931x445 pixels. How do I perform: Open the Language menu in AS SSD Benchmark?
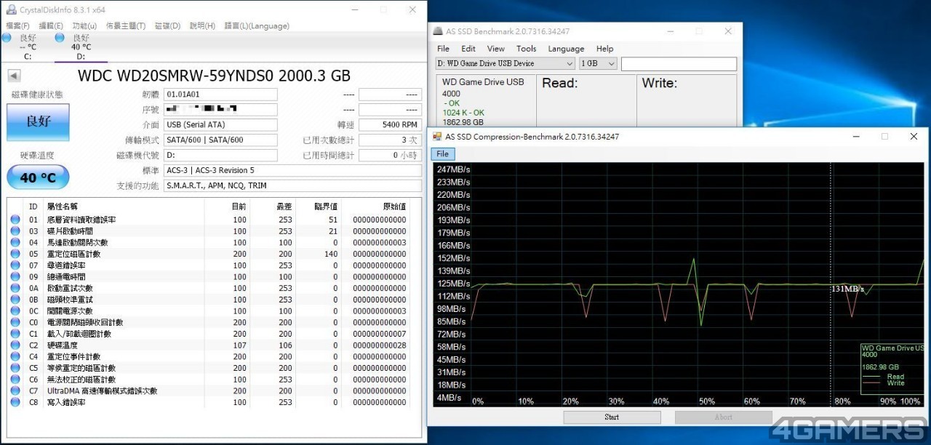point(566,49)
